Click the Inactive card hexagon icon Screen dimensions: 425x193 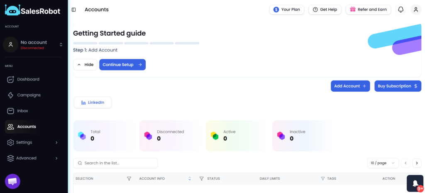click(x=281, y=136)
